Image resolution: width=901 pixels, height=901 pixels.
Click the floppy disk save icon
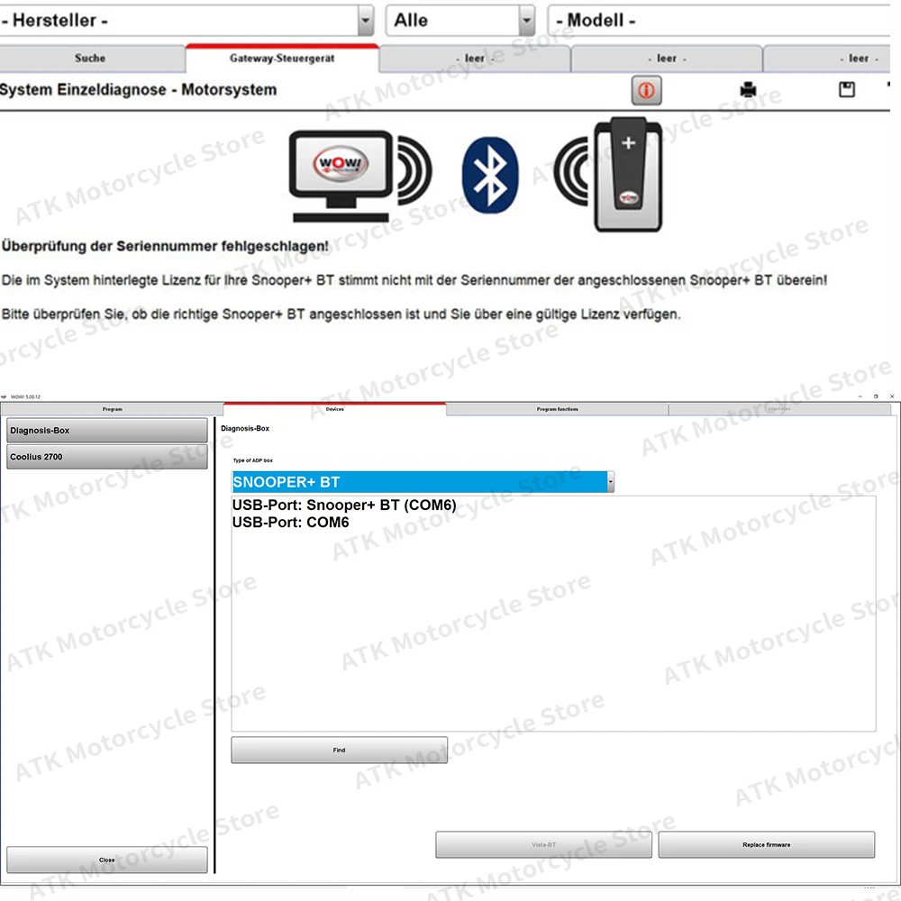(x=846, y=89)
